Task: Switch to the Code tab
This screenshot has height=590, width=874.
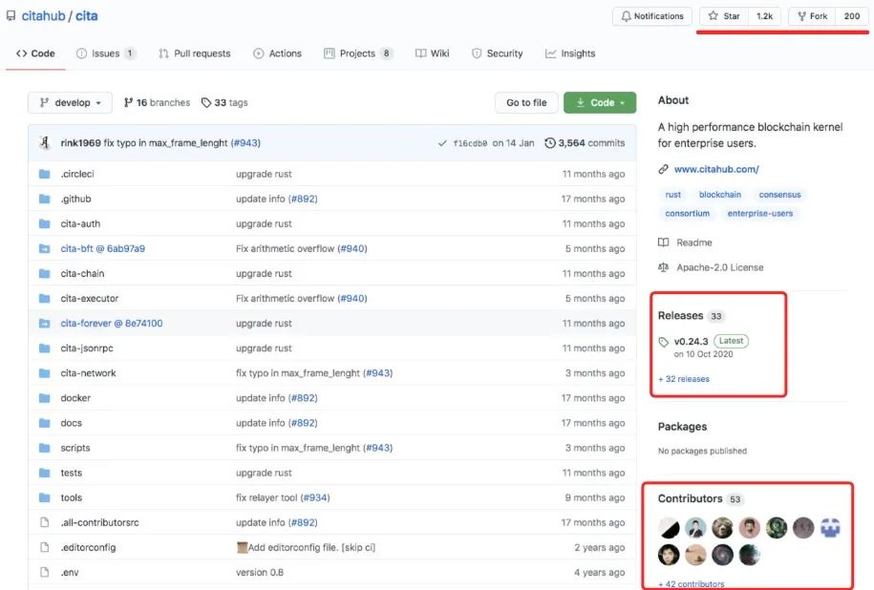Action: pyautogui.click(x=35, y=53)
